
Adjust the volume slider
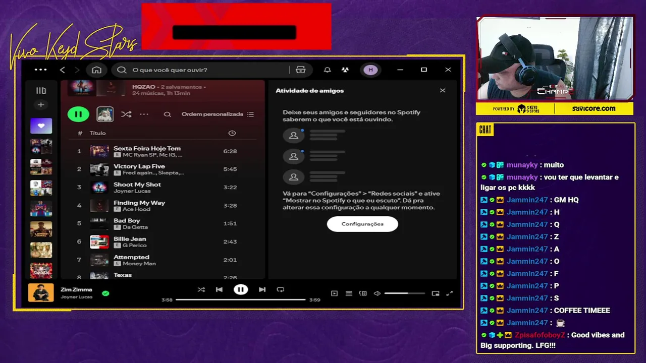point(404,293)
